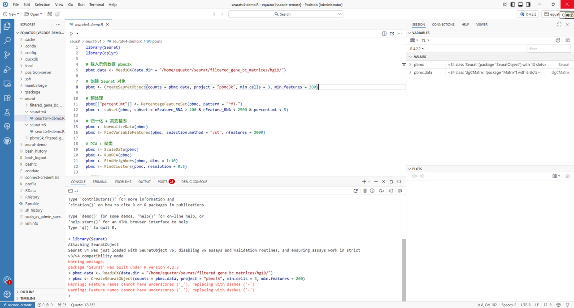Viewport: 574px width, 308px height.
Task: Open the File menu
Action: pyautogui.click(x=16, y=4)
